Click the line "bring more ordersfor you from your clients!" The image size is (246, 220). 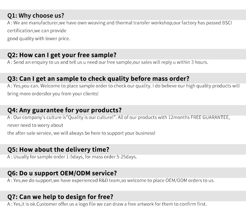(53, 94)
